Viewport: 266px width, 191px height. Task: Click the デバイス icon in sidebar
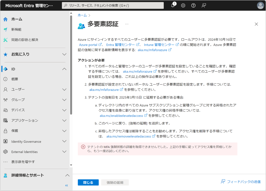pos(5,110)
